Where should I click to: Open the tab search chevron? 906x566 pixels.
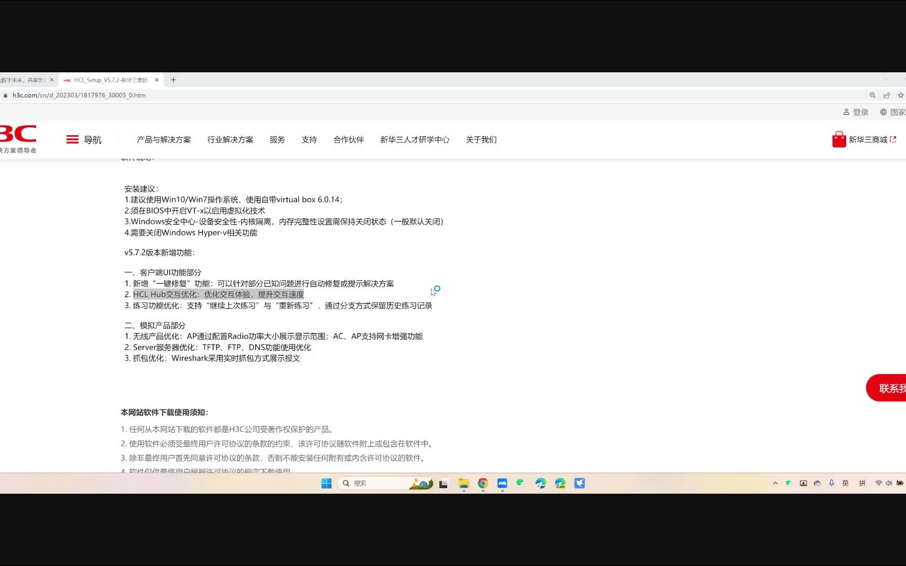[x=886, y=79]
